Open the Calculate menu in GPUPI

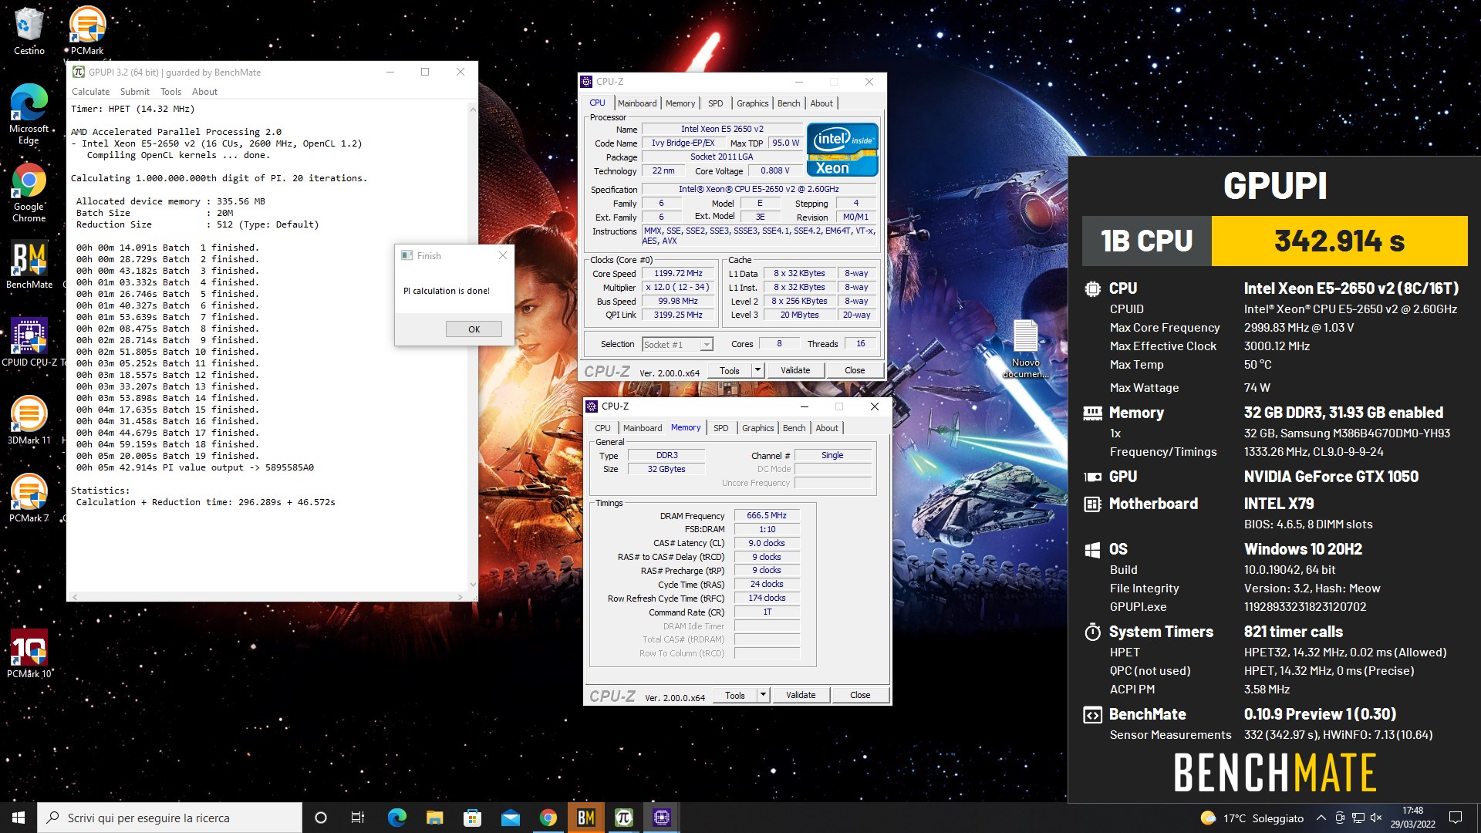tap(90, 91)
